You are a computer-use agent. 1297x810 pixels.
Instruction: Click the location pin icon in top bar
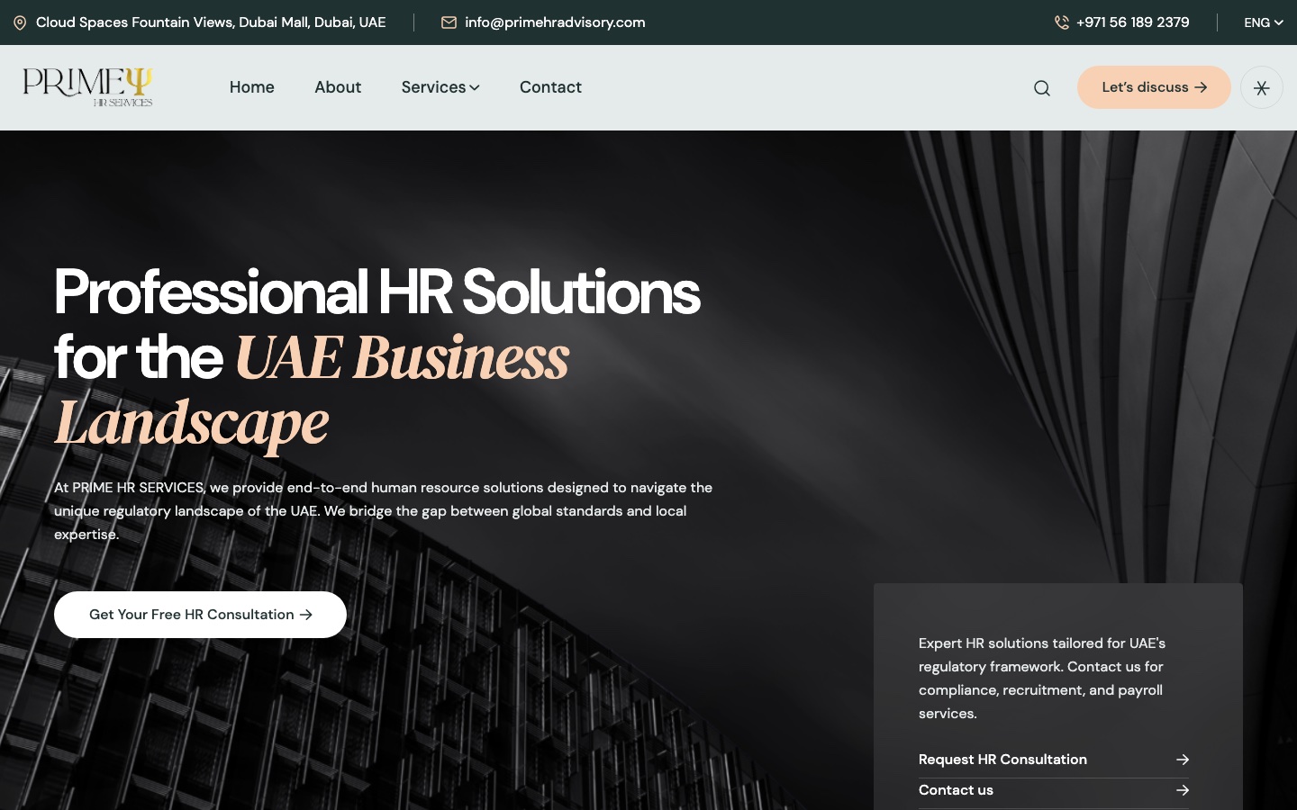click(20, 22)
